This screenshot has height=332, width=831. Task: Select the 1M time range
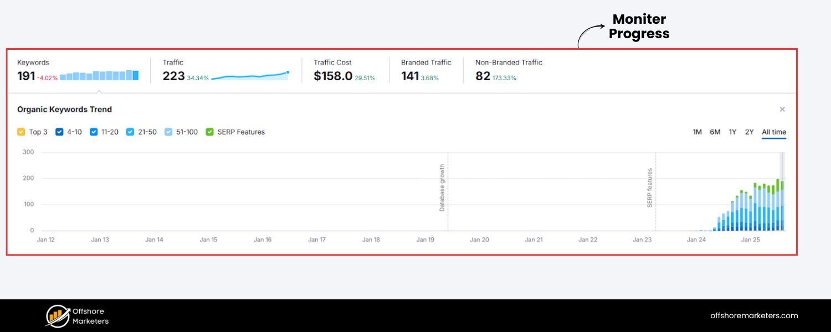click(697, 132)
